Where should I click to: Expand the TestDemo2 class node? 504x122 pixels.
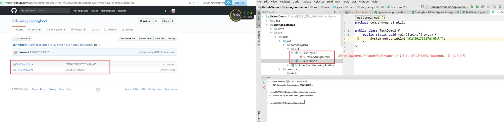(x=292, y=61)
